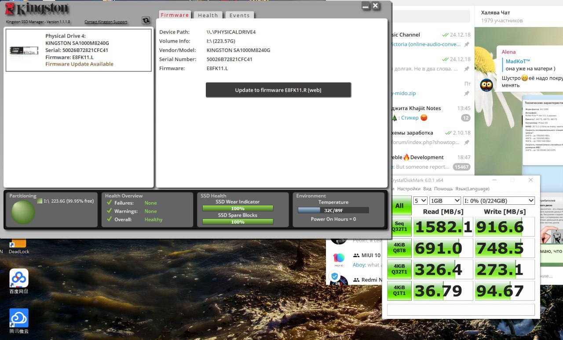Start the 4KiB Q8T8 benchmark

(399, 248)
